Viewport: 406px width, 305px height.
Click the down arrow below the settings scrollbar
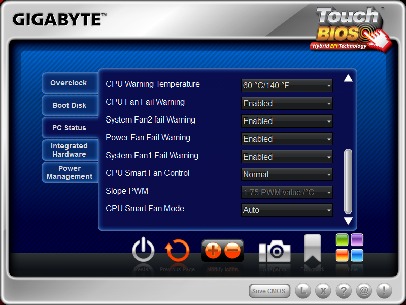tap(348, 221)
